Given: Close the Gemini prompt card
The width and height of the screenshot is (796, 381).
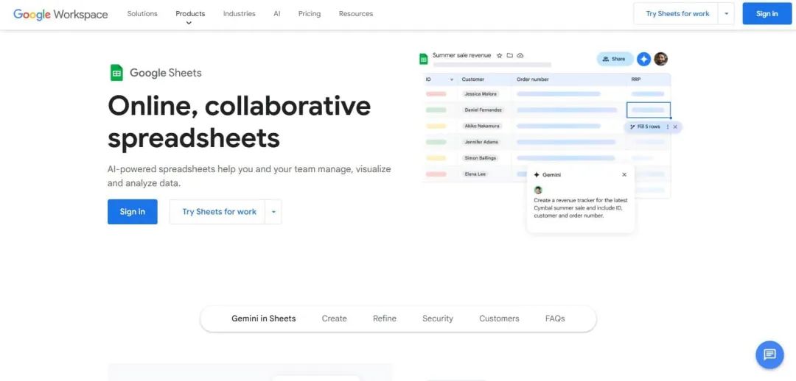Looking at the screenshot, I should coord(624,175).
